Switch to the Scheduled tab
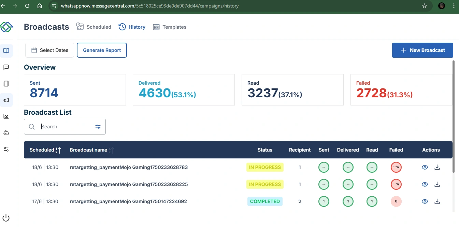This screenshot has width=459, height=227. tap(94, 27)
